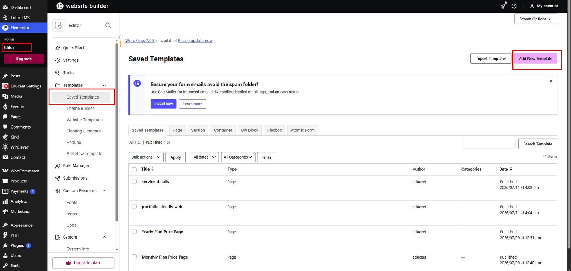Open the All Categories dropdown
This screenshot has width=571, height=271.
click(x=238, y=157)
